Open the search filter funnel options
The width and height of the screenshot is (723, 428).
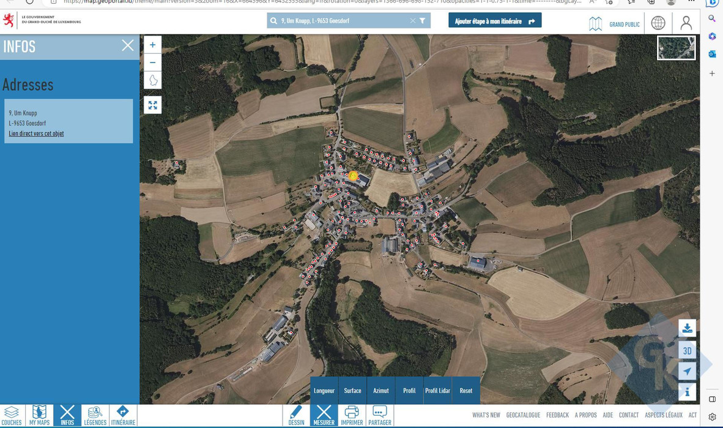point(422,21)
